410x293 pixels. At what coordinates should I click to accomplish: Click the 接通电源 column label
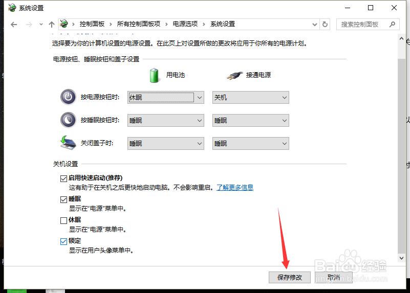pos(258,75)
